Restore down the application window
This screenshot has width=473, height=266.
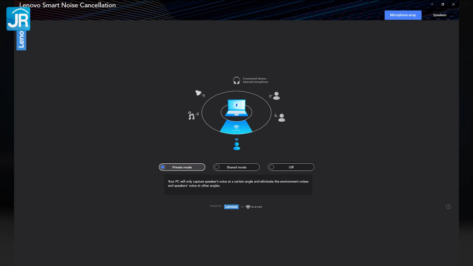443,4
